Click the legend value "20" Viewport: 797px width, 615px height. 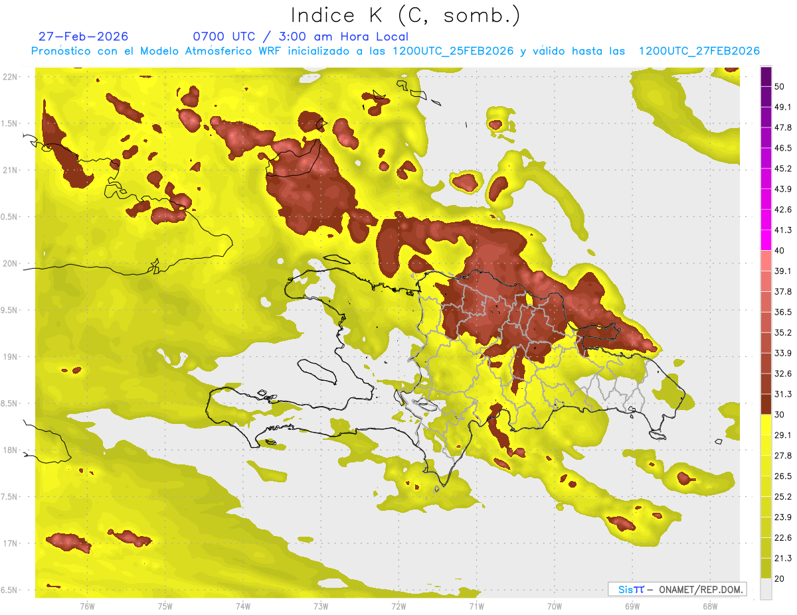coord(780,579)
